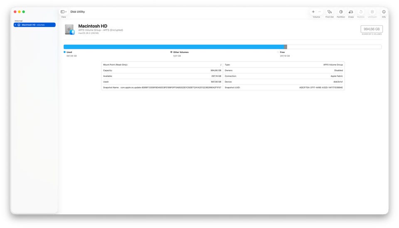Screen dimensions: 399x228
Task: Click the Available row in info table
Action: tap(162, 76)
